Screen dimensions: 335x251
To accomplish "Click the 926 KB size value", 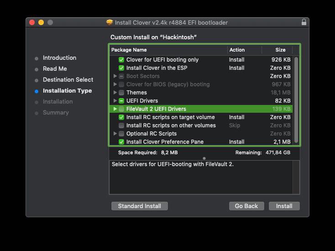I will tap(281, 60).
